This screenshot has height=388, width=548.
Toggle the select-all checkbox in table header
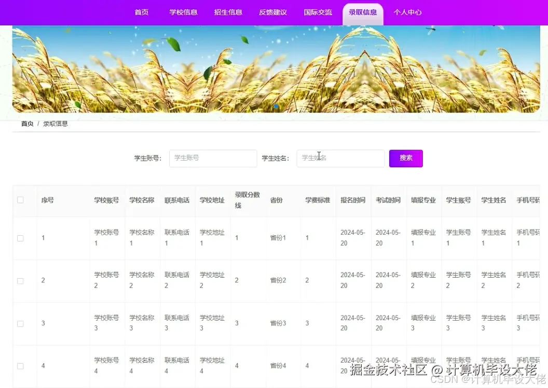(x=20, y=199)
